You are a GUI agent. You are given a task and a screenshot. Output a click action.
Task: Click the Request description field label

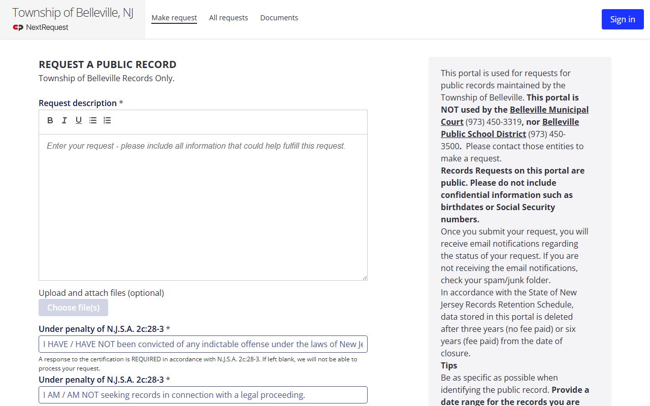click(x=78, y=103)
